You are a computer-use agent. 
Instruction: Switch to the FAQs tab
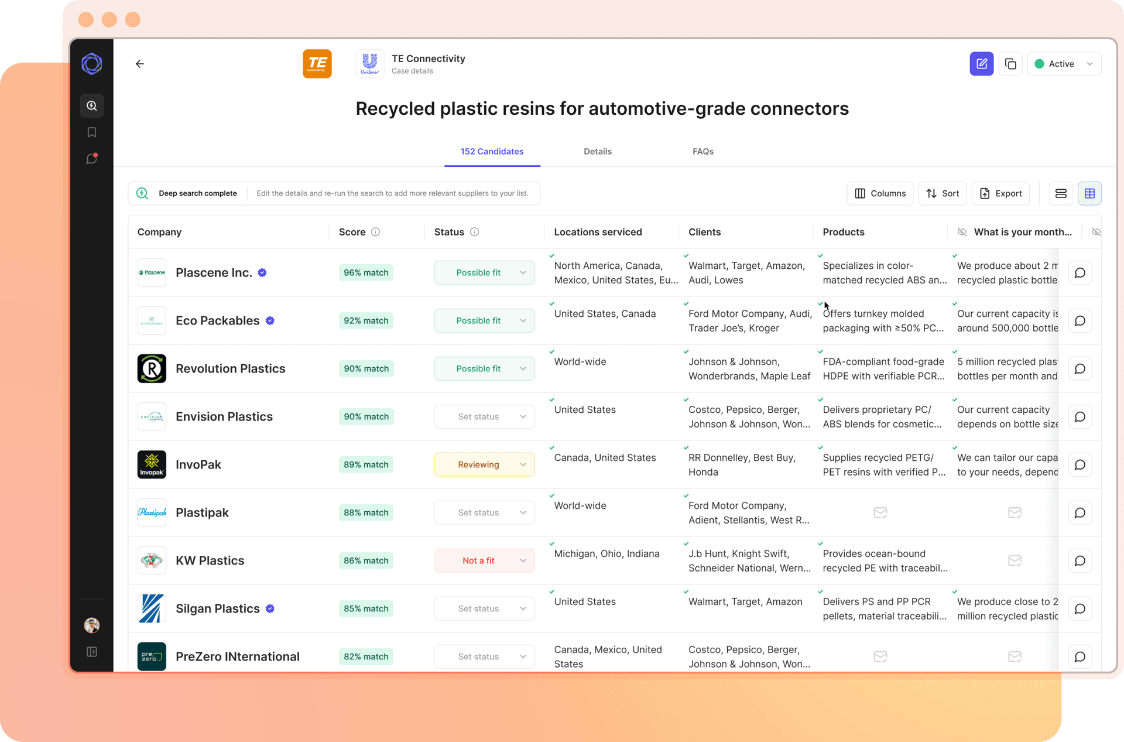tap(703, 151)
